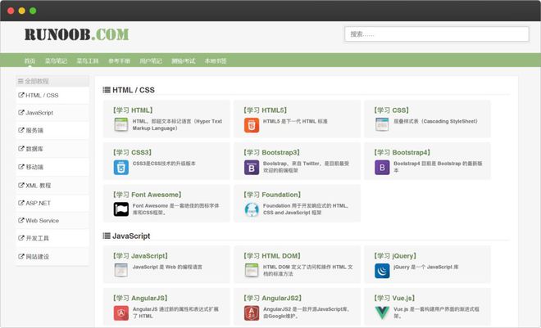Click the CSS tutorial card icon
This screenshot has height=328, width=541.
[x=382, y=124]
